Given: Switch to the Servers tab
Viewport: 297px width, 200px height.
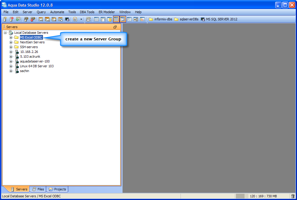Looking at the screenshot, I should 19,189.
